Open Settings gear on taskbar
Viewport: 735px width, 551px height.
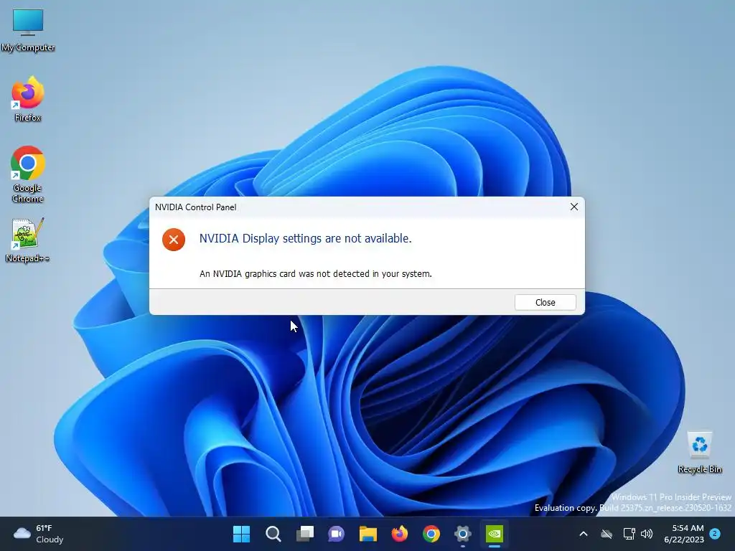[x=463, y=534]
